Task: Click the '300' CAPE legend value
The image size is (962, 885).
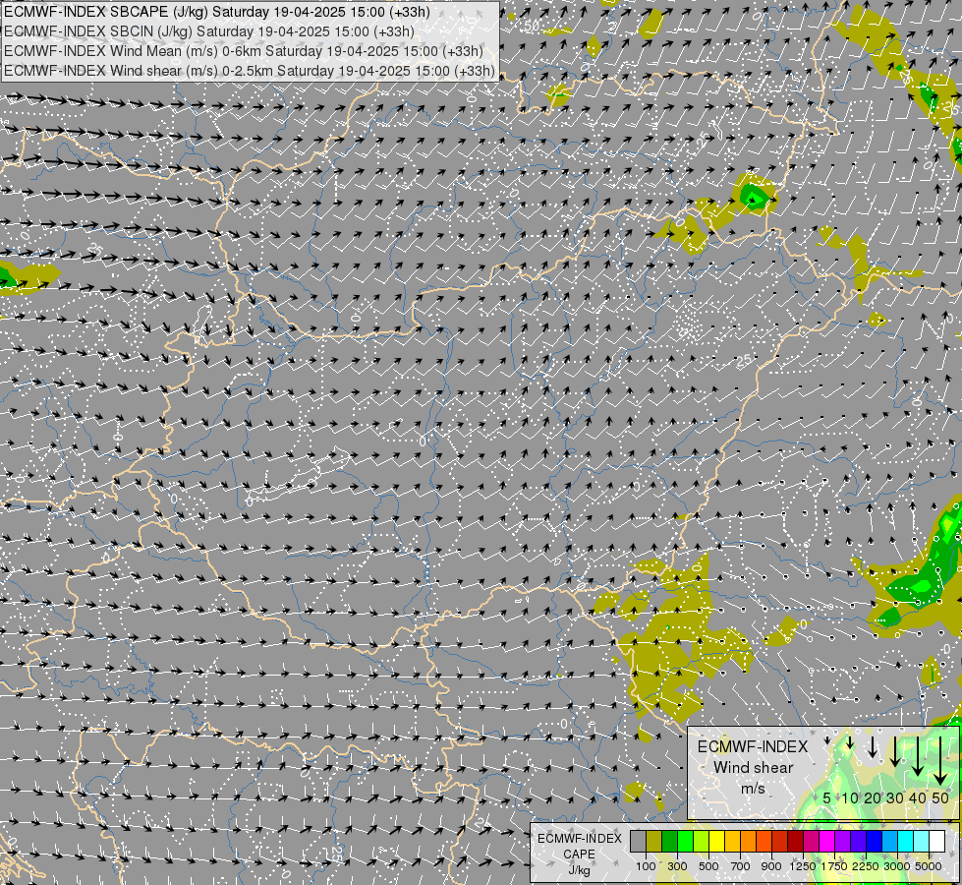Action: pyautogui.click(x=677, y=866)
